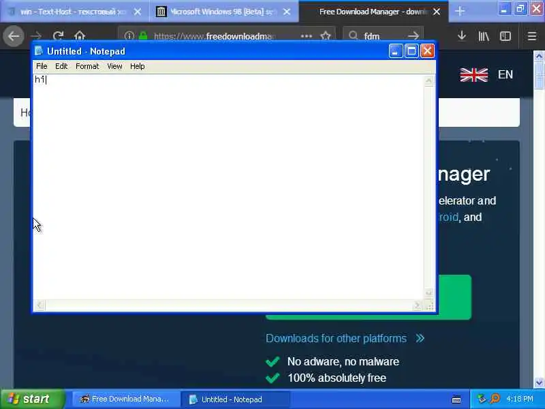Open Firefox hamburger menu
This screenshot has height=409, width=545.
(x=532, y=36)
